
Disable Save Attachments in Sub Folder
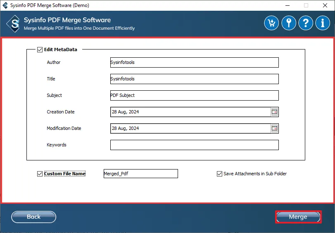tap(219, 174)
